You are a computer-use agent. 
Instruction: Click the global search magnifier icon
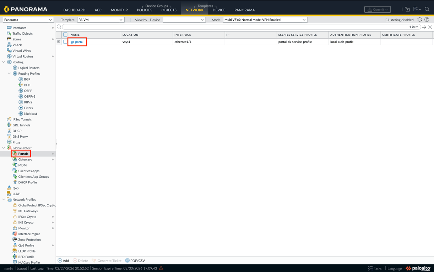[x=427, y=9]
